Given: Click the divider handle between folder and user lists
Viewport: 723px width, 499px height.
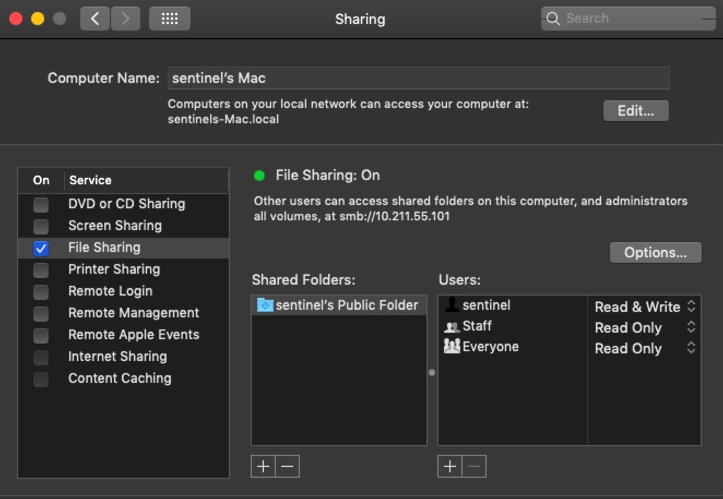Looking at the screenshot, I should pyautogui.click(x=432, y=372).
